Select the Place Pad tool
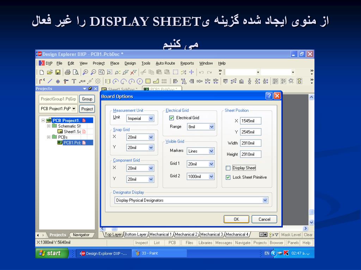The height and width of the screenshot is (270, 361). tap(58, 81)
